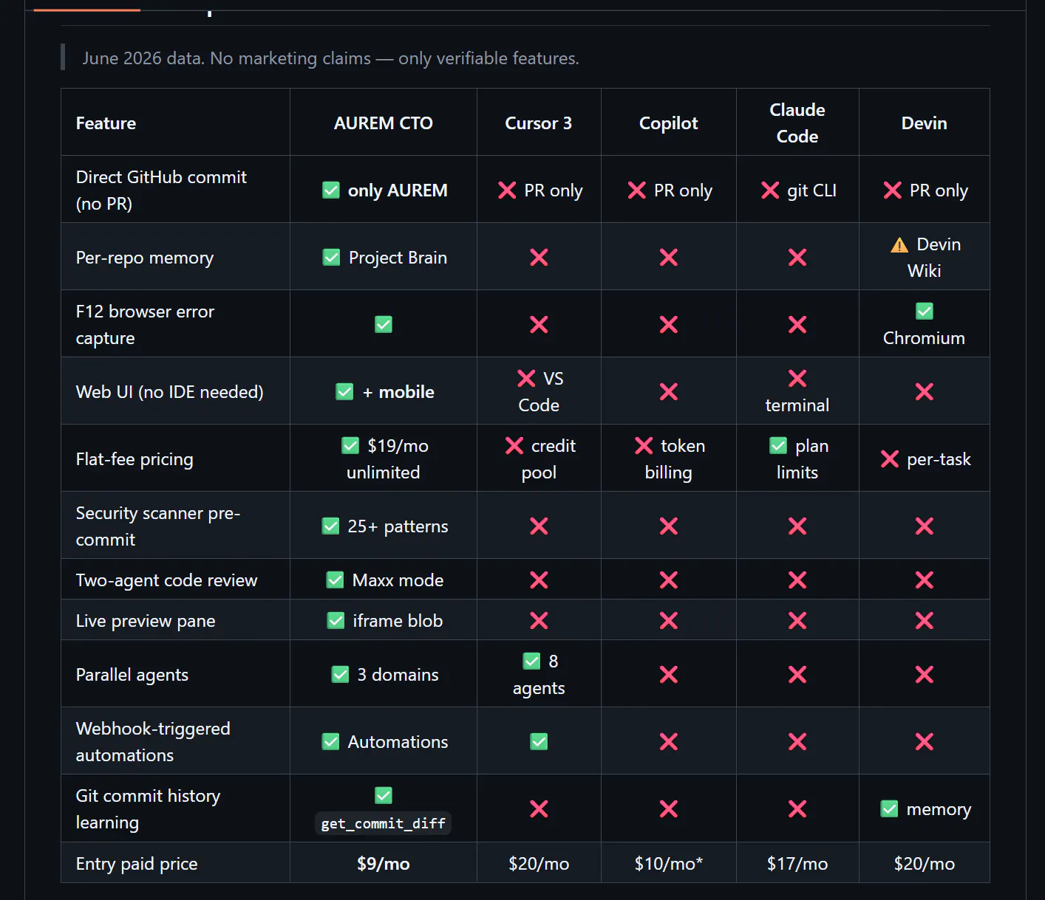Click the "Live preview pane" feature label
Screen dimensions: 1045x900
coord(146,621)
